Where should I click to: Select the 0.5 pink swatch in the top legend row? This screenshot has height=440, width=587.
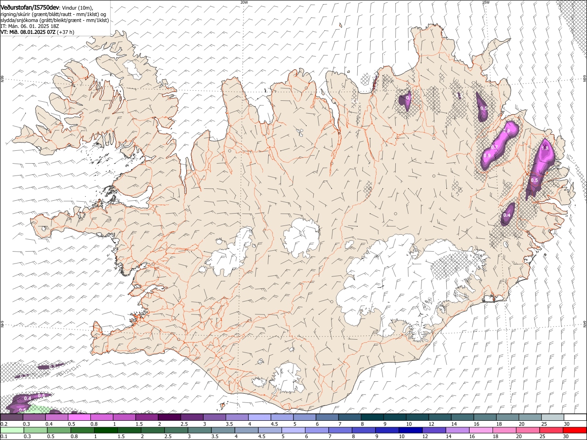79,417
